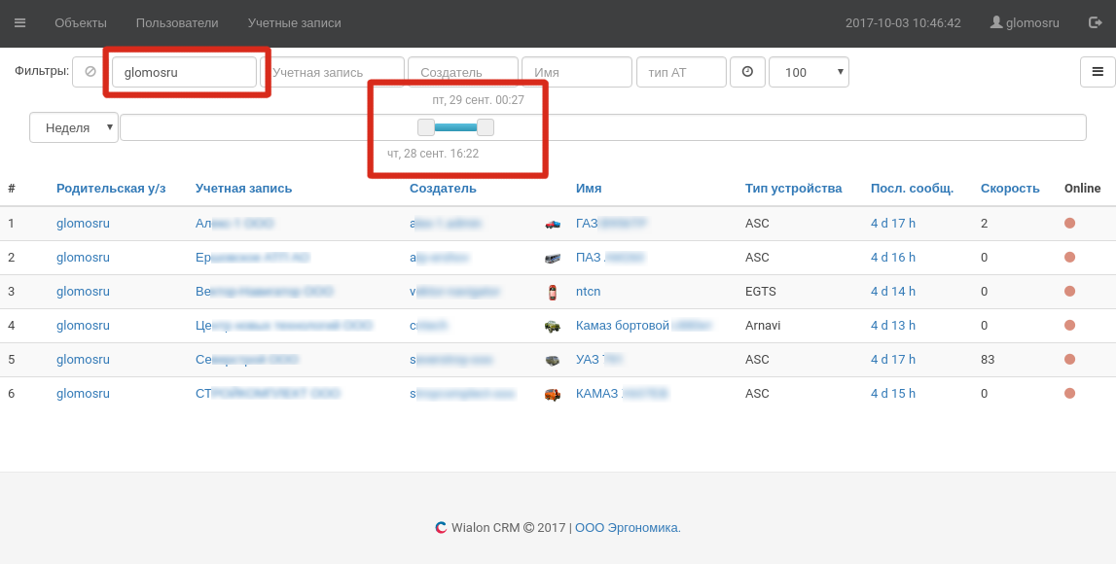
Task: Click the bus icon in row 2
Action: (553, 258)
